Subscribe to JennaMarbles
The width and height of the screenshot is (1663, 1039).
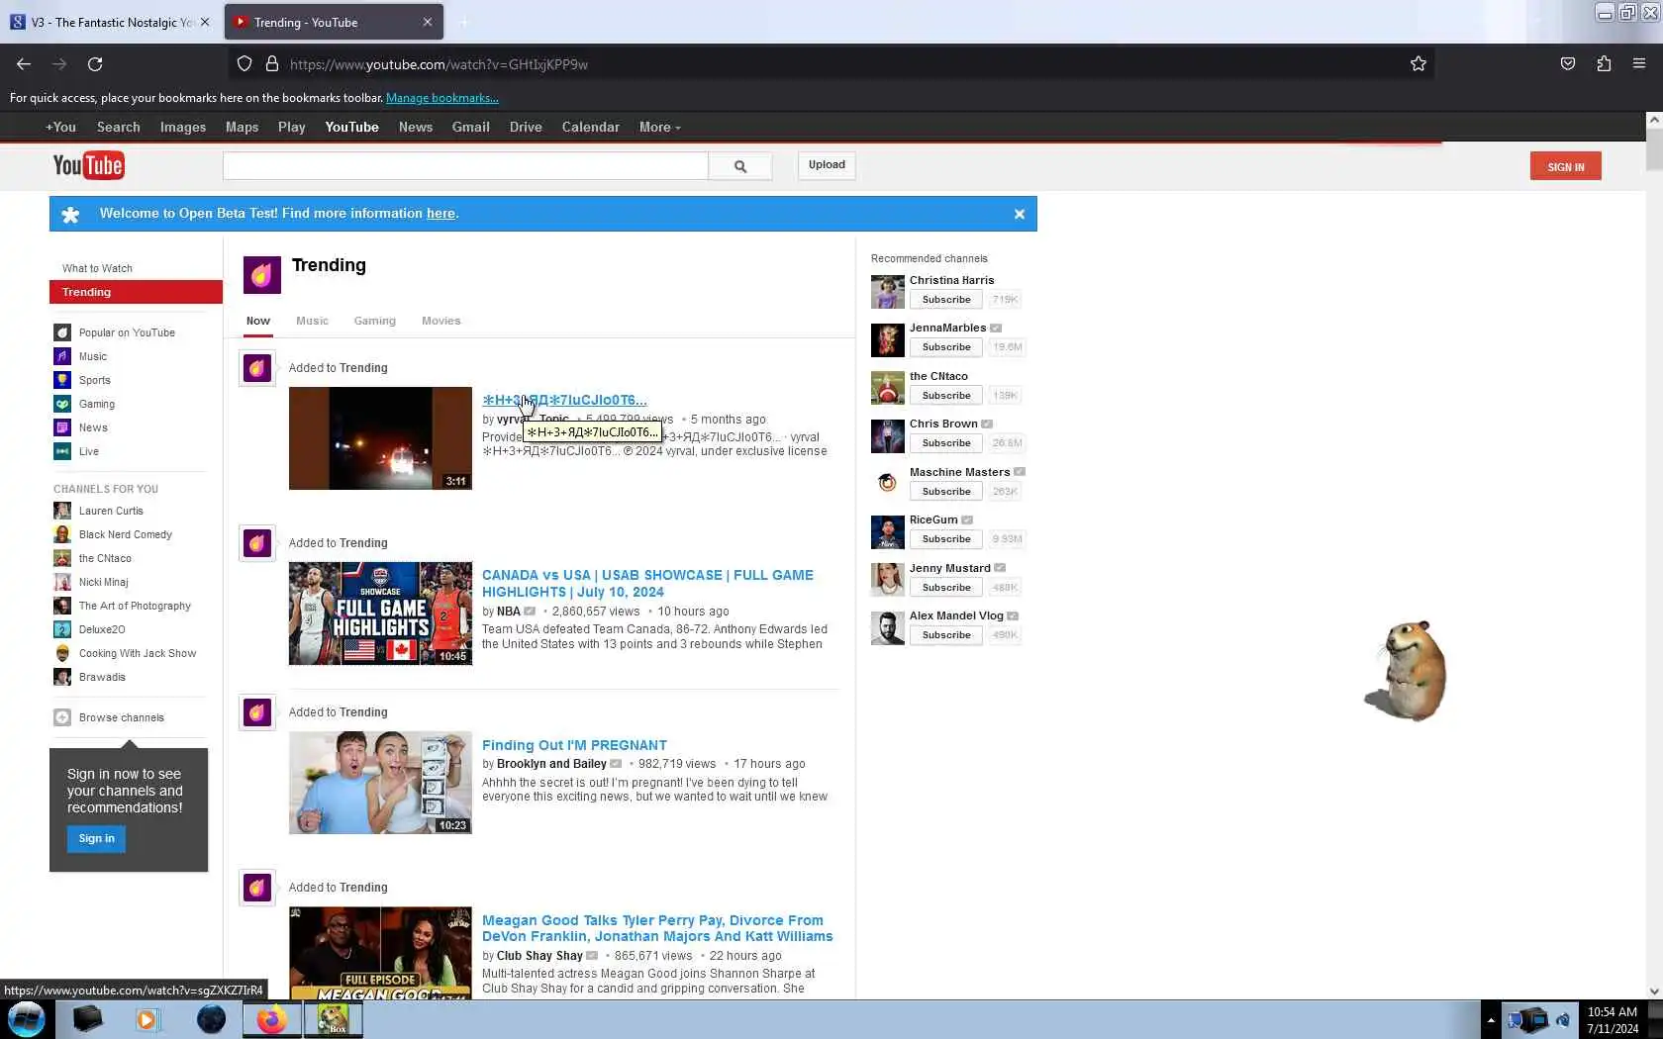[946, 347]
